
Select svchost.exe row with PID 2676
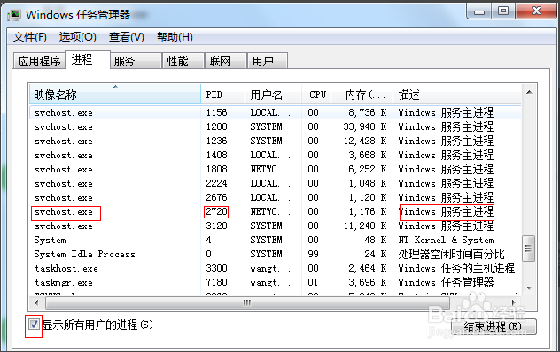coord(275,197)
